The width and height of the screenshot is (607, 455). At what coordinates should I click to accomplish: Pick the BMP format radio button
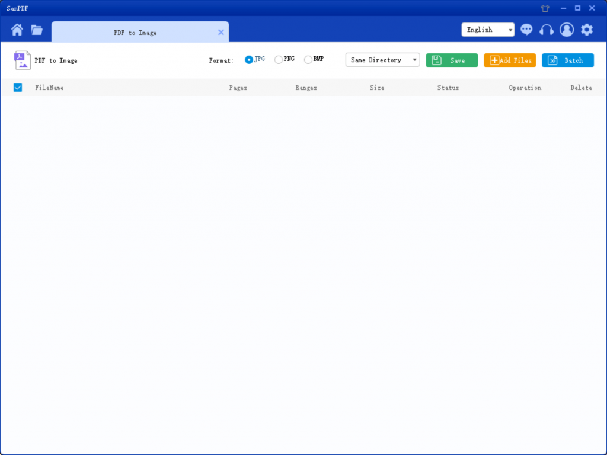click(x=308, y=60)
